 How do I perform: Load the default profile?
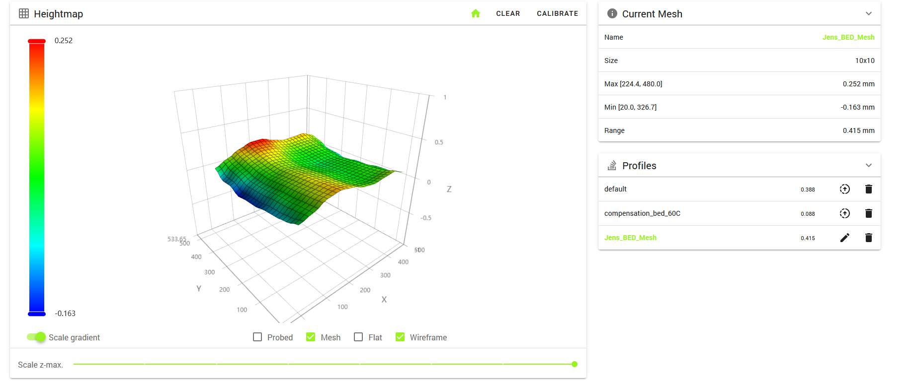(845, 189)
